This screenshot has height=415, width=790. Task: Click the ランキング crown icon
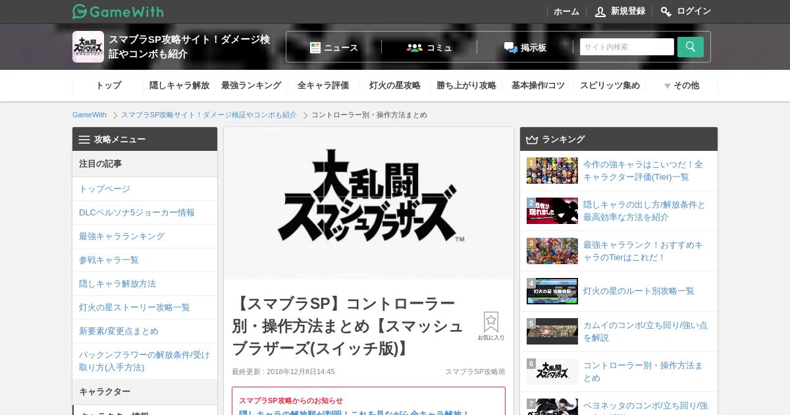click(x=532, y=139)
